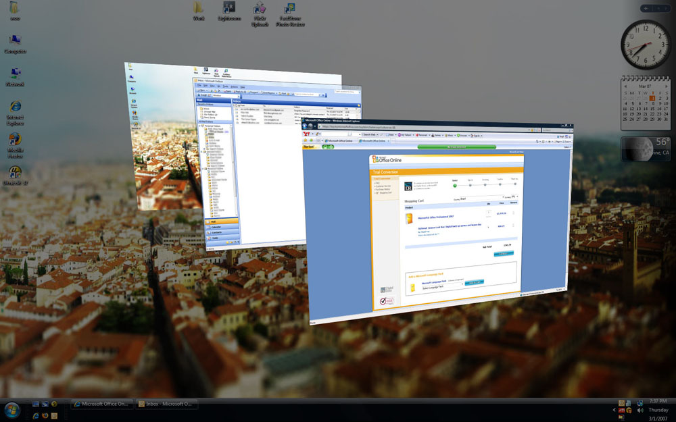Viewport: 676px width, 422px height.
Task: Click the analog clock gadget
Action: click(x=646, y=45)
